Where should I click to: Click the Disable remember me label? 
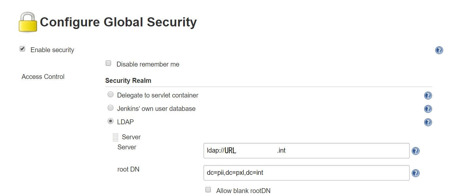148,64
